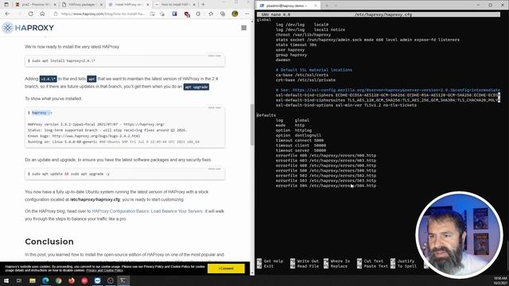Open the browser collections icon
The height and width of the screenshot is (286, 509).
(223, 14)
